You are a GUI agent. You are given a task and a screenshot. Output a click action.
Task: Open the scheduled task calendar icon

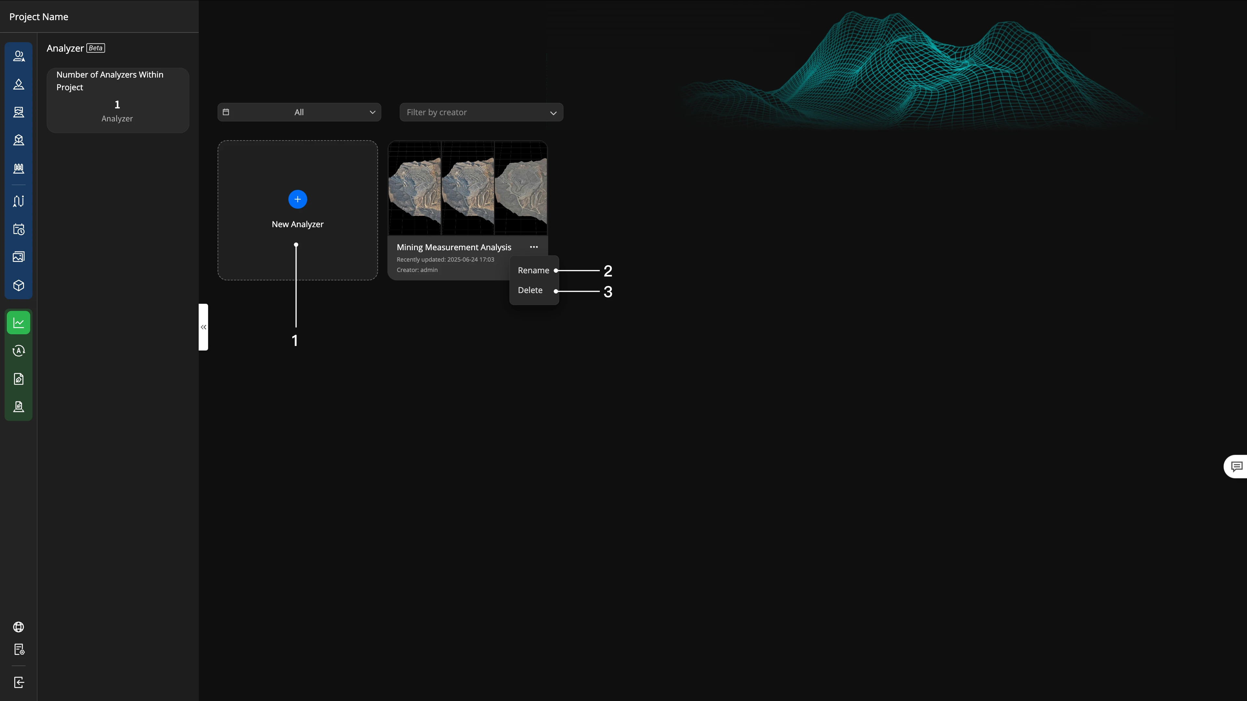19,229
